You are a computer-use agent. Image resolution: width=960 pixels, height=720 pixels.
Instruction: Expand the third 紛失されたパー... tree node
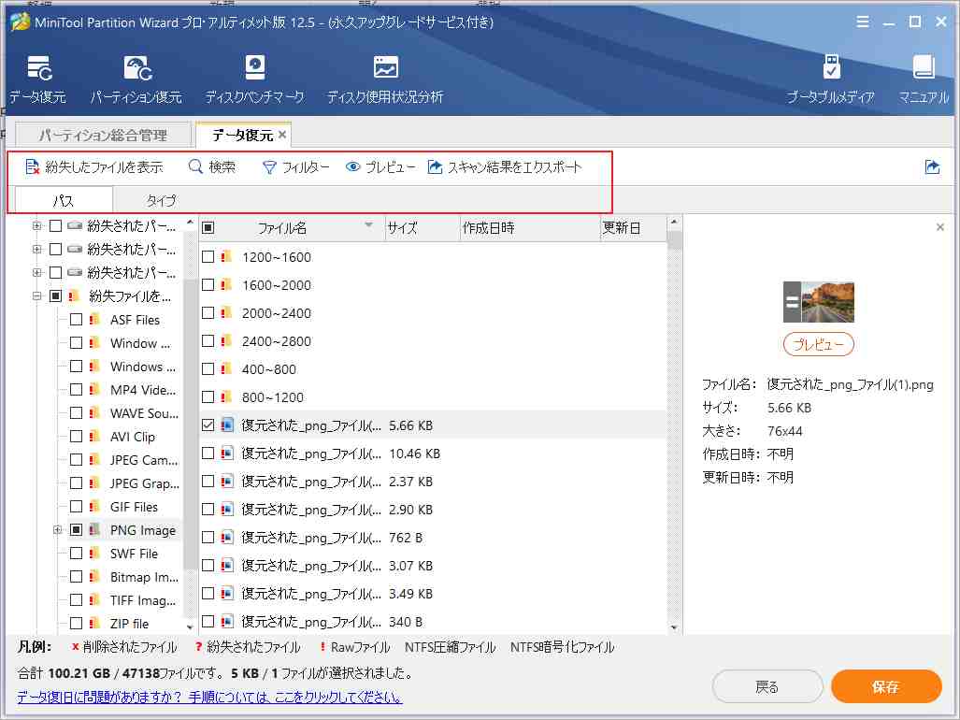tap(37, 272)
